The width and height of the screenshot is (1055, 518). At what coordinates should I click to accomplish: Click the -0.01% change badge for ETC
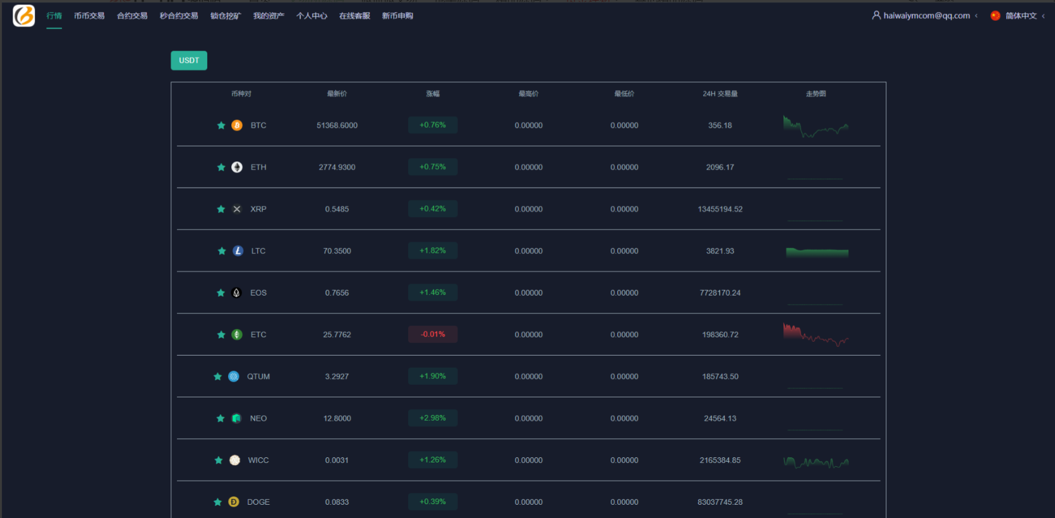click(x=433, y=334)
